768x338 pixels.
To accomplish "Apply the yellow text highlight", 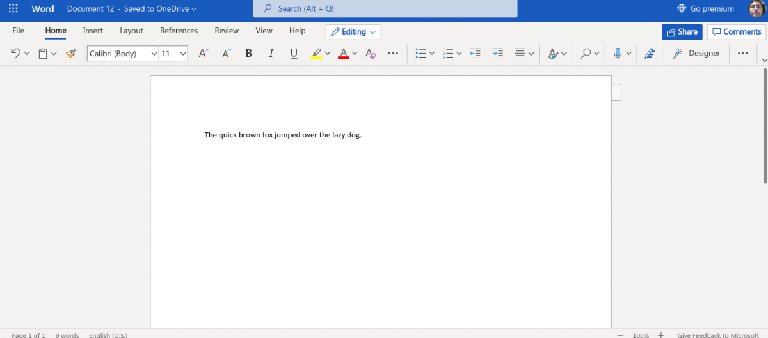I will coord(316,54).
